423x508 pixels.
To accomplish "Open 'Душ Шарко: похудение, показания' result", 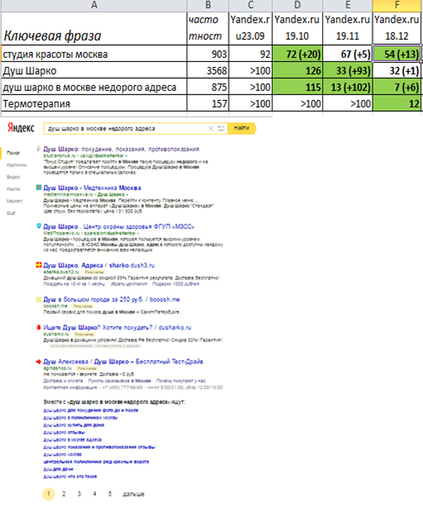I will point(121,149).
